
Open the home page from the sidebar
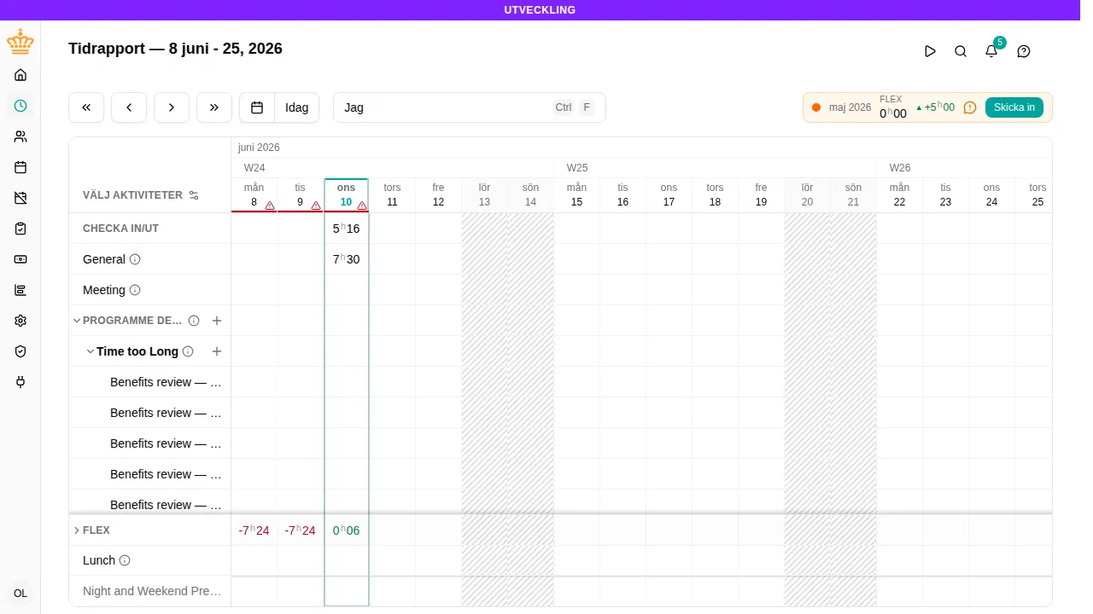[20, 75]
